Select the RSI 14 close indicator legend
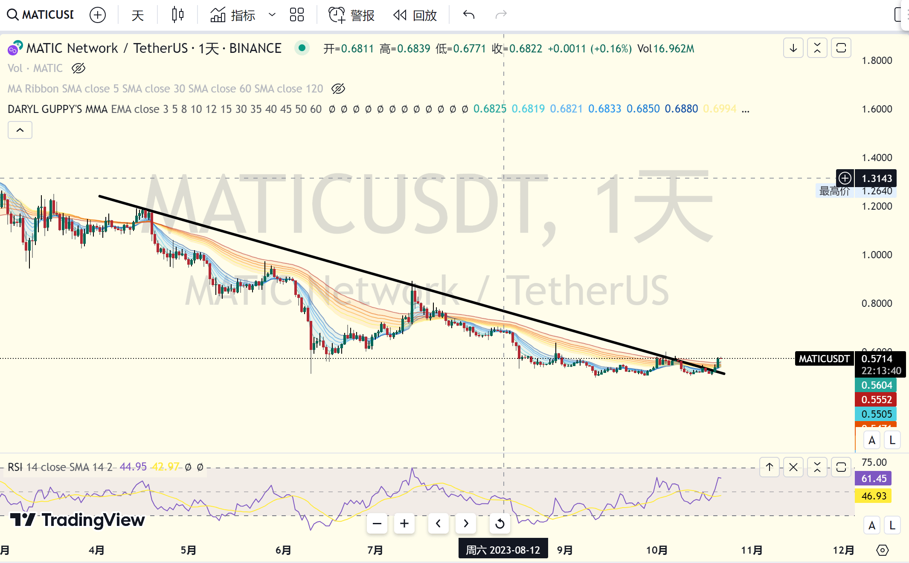Viewport: 909px width, 563px height. (60, 467)
